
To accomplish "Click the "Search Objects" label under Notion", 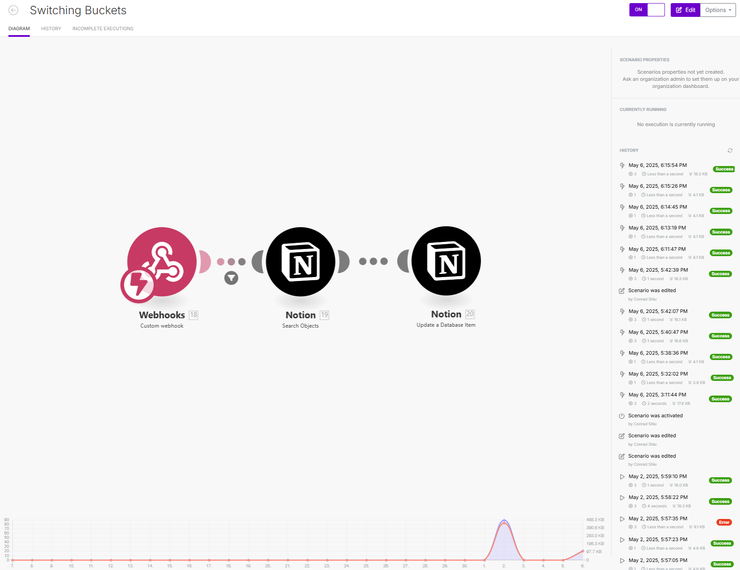I will tap(300, 326).
